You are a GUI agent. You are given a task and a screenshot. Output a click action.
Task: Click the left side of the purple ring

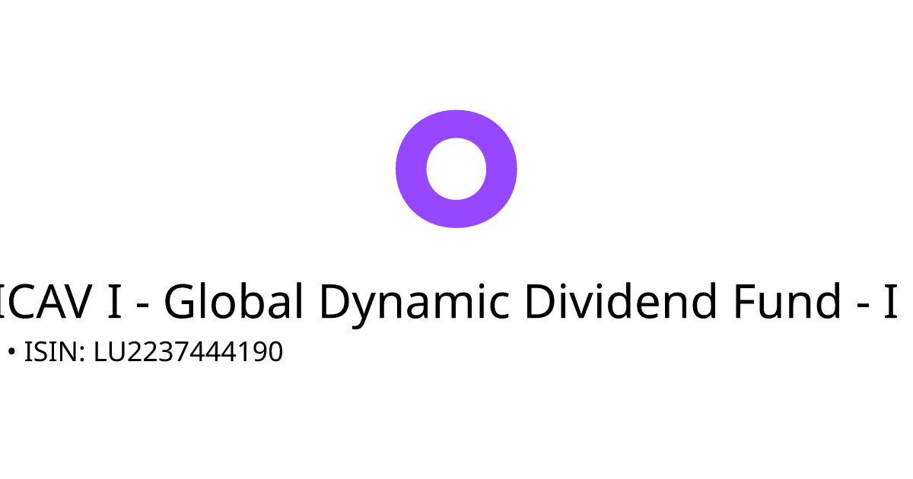point(410,169)
